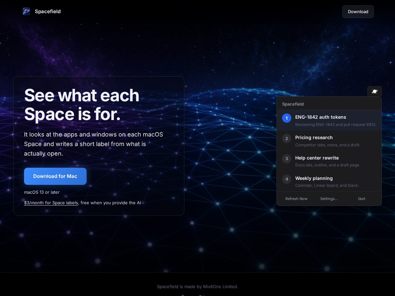
Task: Click the Spacefield planet logo icon
Action: click(x=26, y=12)
